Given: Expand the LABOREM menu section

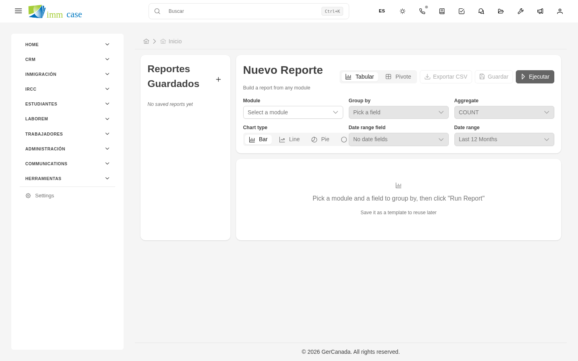Looking at the screenshot, I should [67, 119].
